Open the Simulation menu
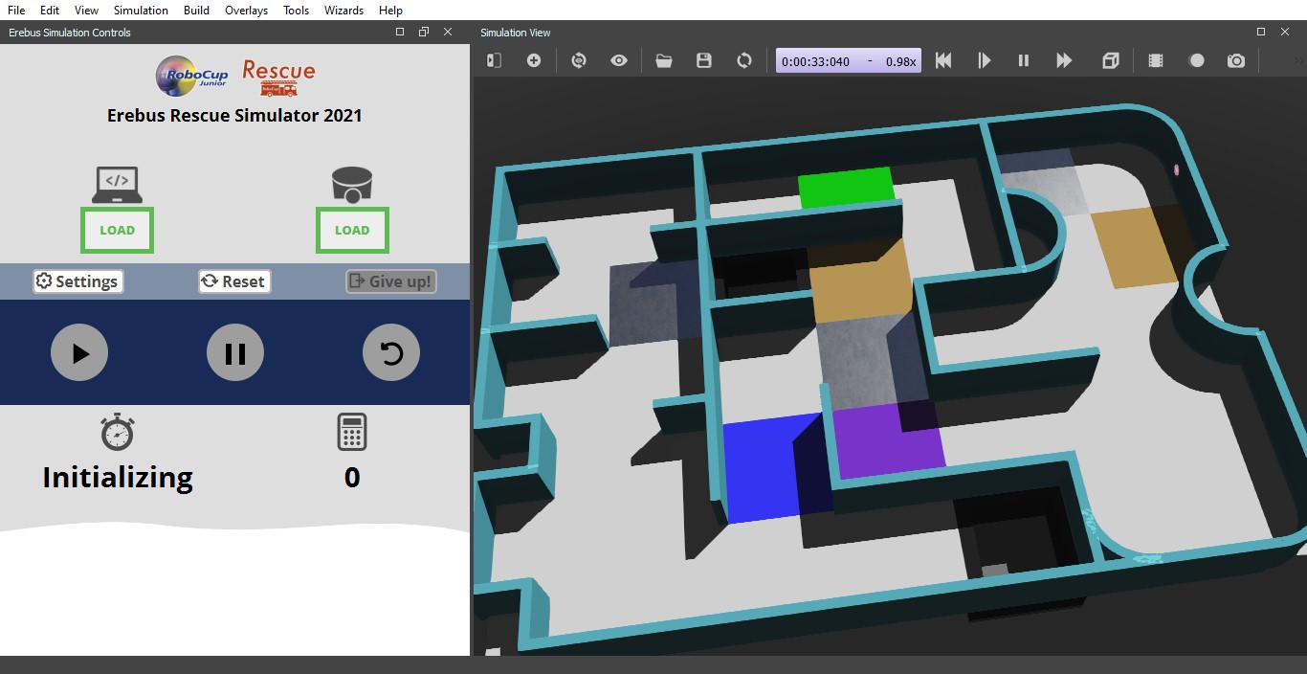Image resolution: width=1307 pixels, height=674 pixels. tap(141, 11)
